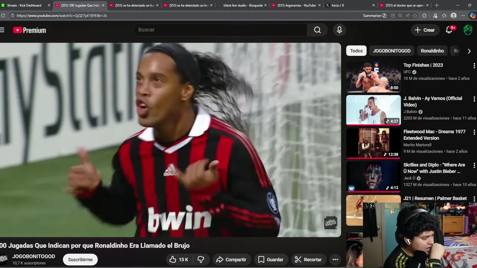Viewport: 477px width, 268px height.
Task: Open J. Balvin Ay Vamos thumbnail
Action: 373,110
